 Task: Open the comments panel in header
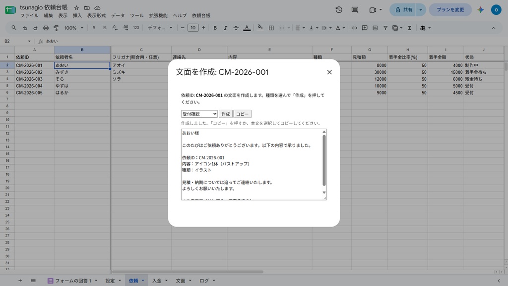tap(355, 10)
